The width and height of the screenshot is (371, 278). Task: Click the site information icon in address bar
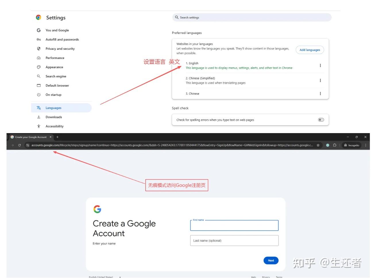pyautogui.click(x=28, y=145)
